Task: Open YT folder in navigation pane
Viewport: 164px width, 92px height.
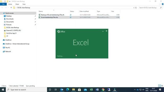Action: [x=7, y=36]
